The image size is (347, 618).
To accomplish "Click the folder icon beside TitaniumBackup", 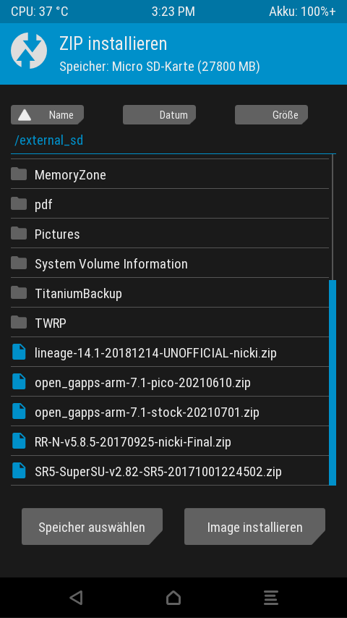I will (x=19, y=293).
